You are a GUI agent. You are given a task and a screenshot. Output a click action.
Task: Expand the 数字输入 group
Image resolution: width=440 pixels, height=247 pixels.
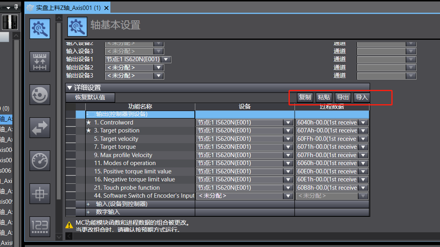(88, 212)
